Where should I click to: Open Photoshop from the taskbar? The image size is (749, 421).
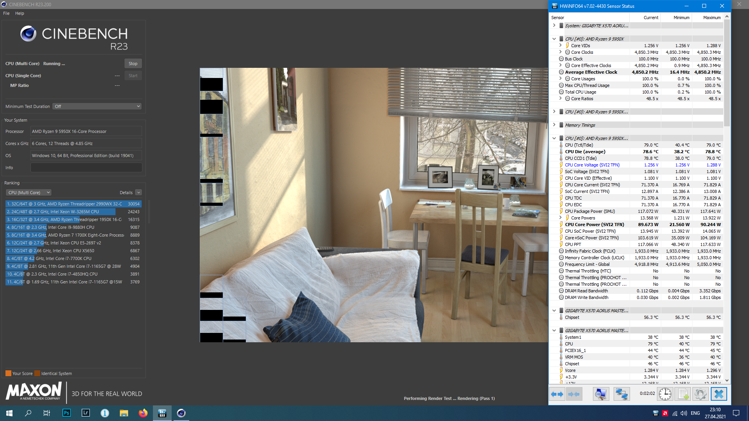(x=66, y=413)
